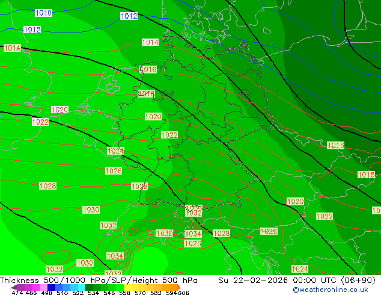Click the legend value 606
The height and width of the screenshot is (295, 381).
(183, 293)
